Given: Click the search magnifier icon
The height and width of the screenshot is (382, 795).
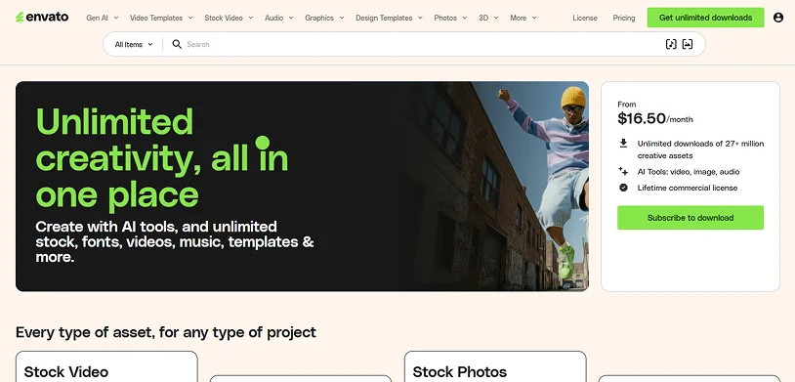Looking at the screenshot, I should pyautogui.click(x=177, y=44).
